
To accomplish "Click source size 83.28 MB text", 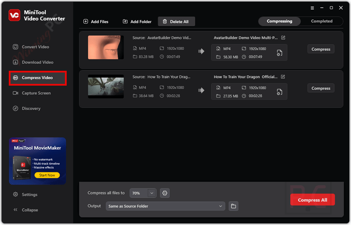I will point(146,57).
